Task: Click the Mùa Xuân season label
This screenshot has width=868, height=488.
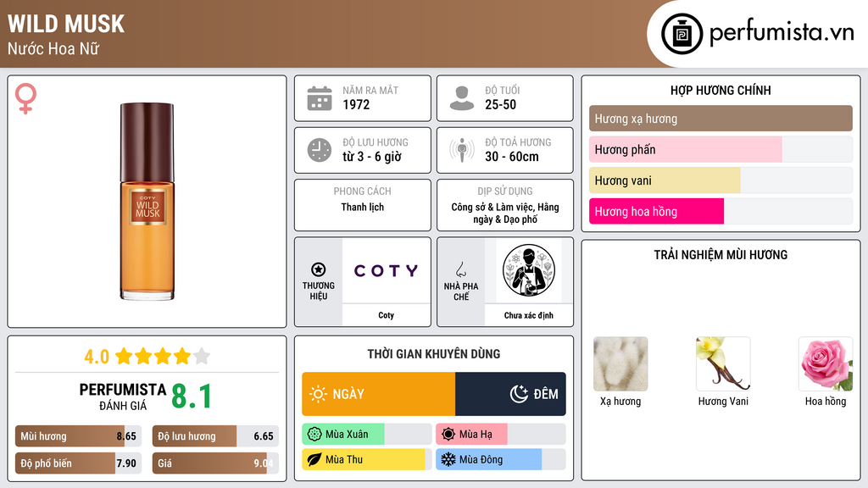Action: [347, 435]
